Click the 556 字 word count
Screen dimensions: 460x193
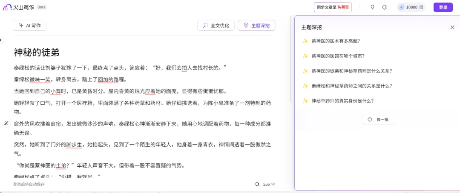point(269,184)
